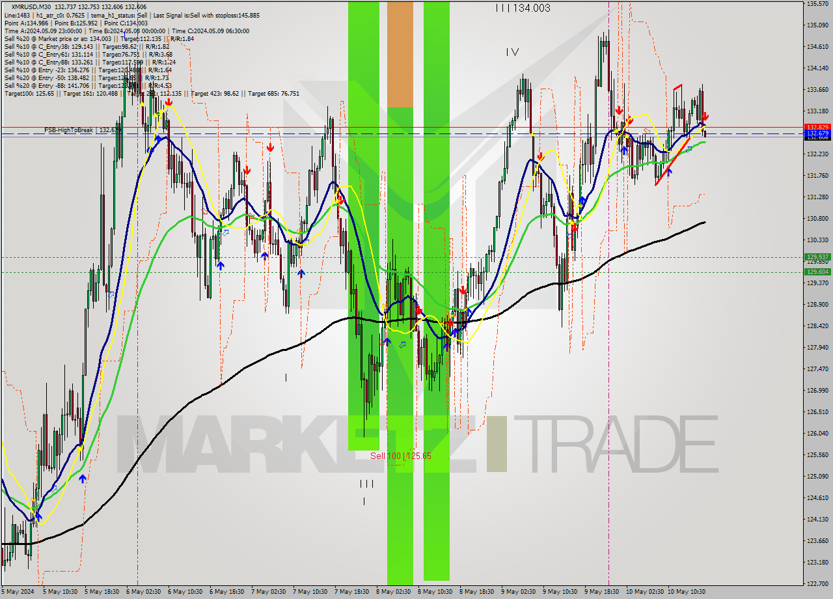The width and height of the screenshot is (833, 599).
Task: Click the 124.130 price axis label
Action: pos(817,520)
